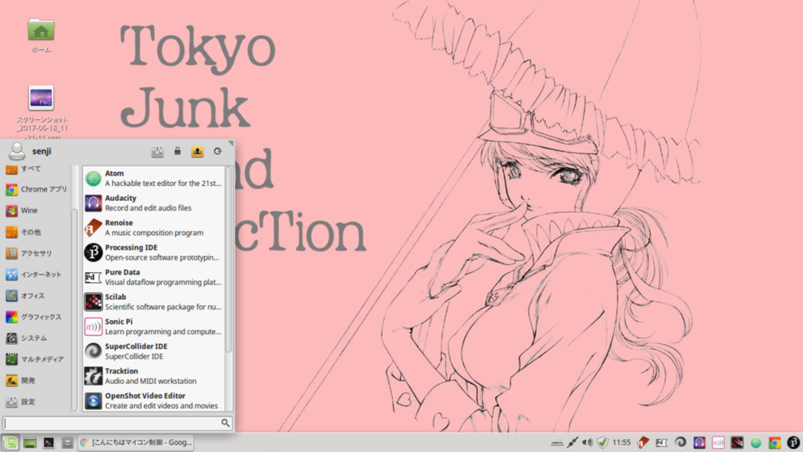803x452 pixels.
Task: Click the volume speaker icon in system tray
Action: pos(587,443)
